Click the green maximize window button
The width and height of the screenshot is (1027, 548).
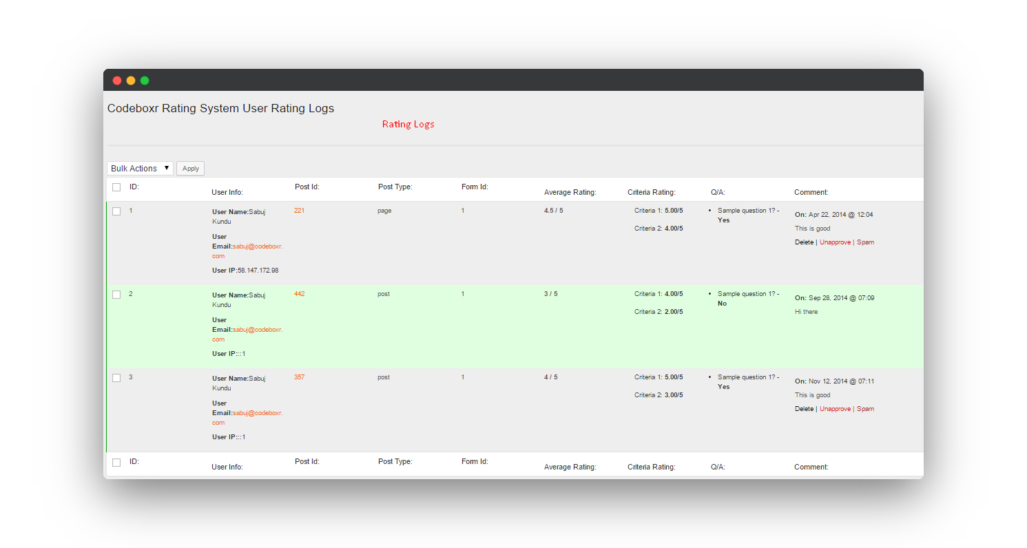click(145, 81)
